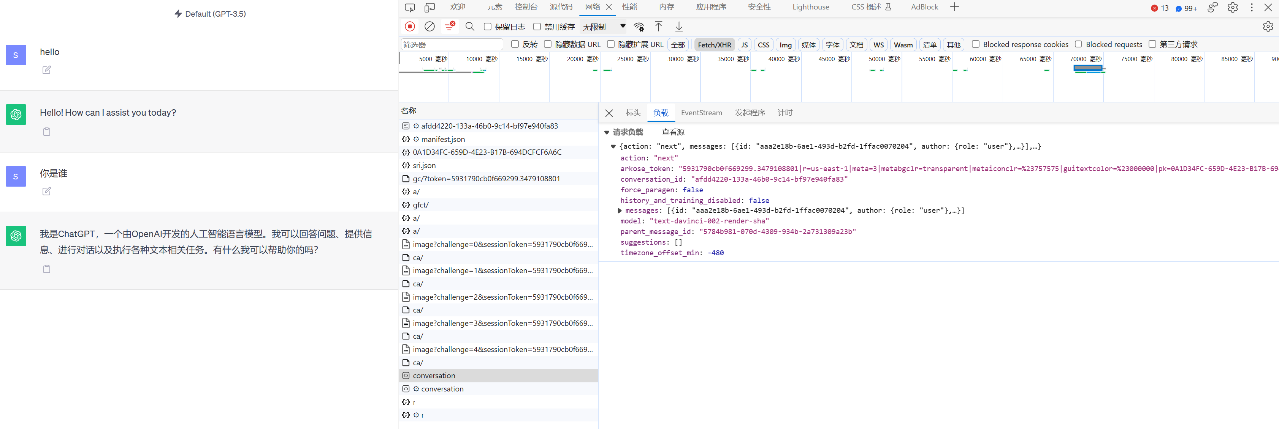Clear the network request list

[430, 26]
